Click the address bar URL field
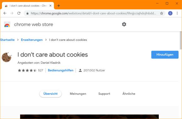Viewport: 182px width, 119px height. coord(93,14)
